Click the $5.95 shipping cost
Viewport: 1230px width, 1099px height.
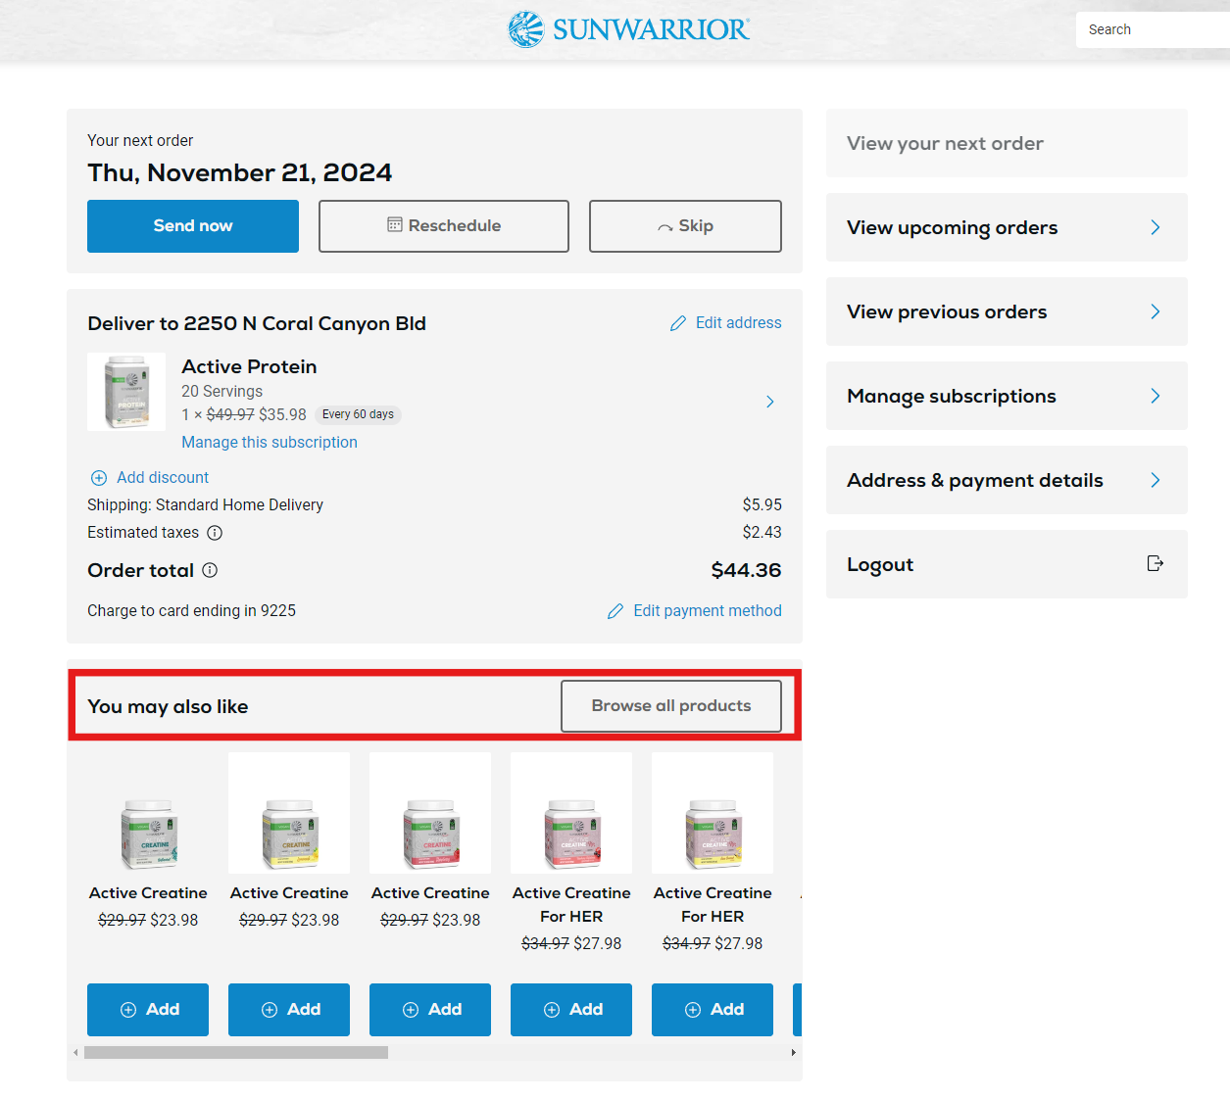point(762,505)
